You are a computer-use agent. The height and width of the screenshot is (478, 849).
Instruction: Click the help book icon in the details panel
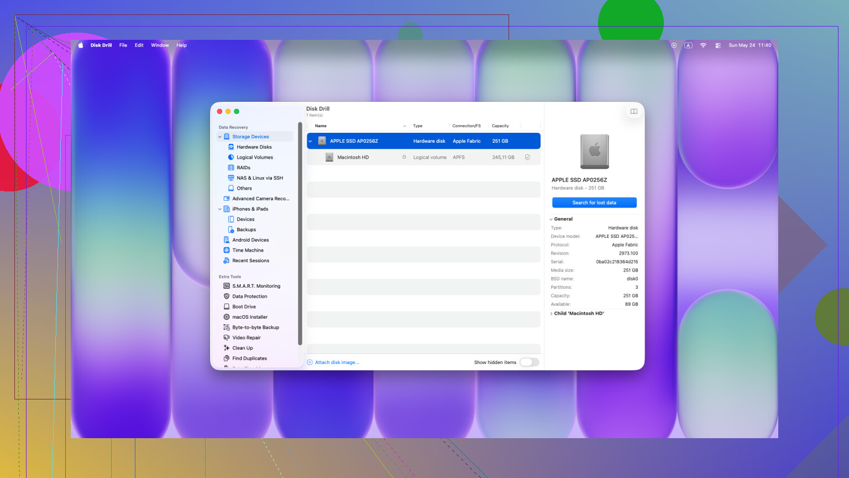634,112
